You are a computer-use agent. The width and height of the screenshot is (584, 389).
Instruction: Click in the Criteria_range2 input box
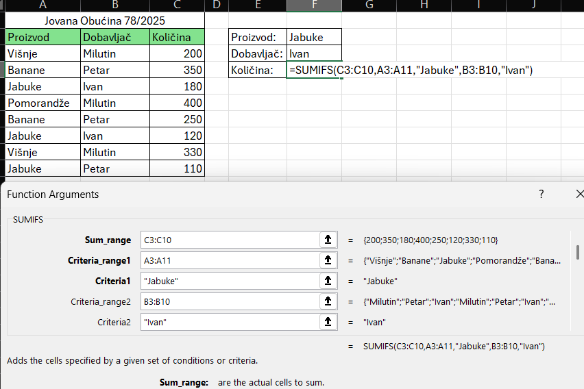(230, 301)
